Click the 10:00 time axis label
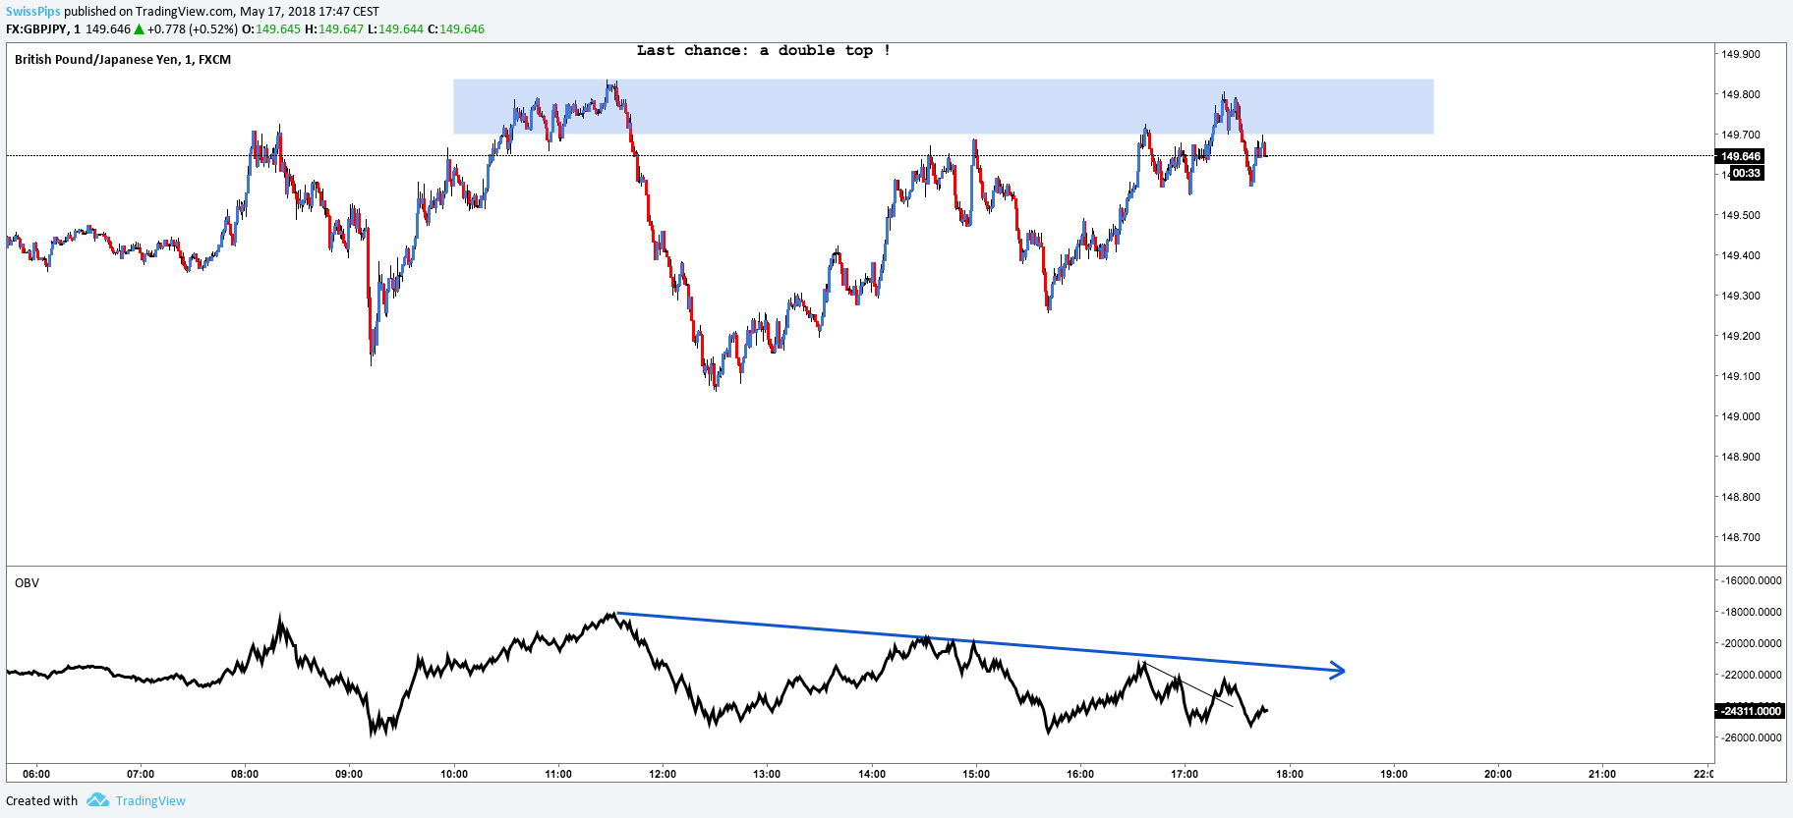 [454, 774]
